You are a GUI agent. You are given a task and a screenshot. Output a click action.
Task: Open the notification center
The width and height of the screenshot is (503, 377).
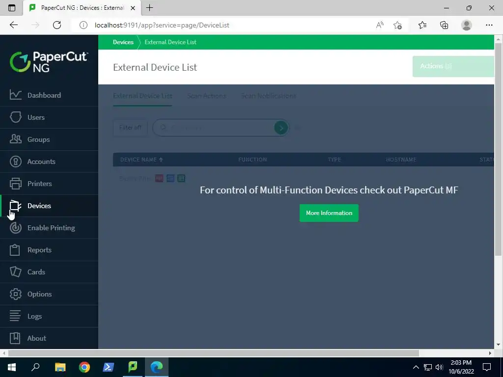[487, 367]
